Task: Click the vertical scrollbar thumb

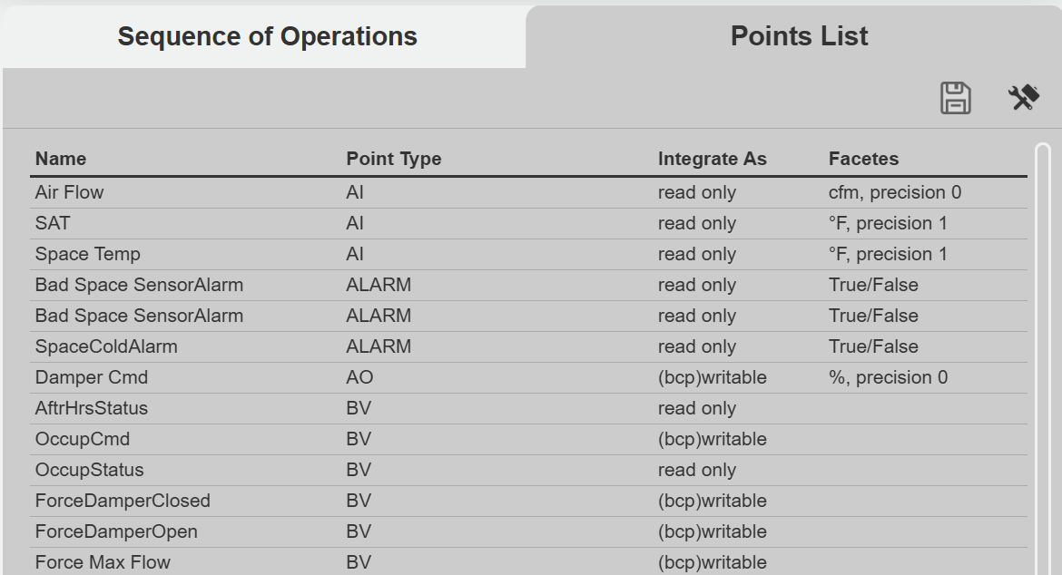Action: click(x=1042, y=354)
